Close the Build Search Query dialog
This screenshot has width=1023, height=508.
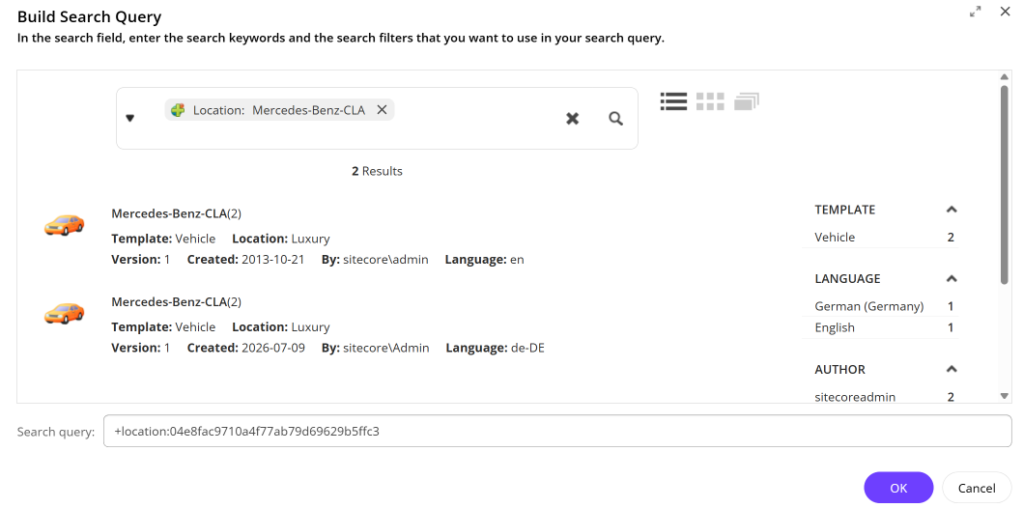1005,11
